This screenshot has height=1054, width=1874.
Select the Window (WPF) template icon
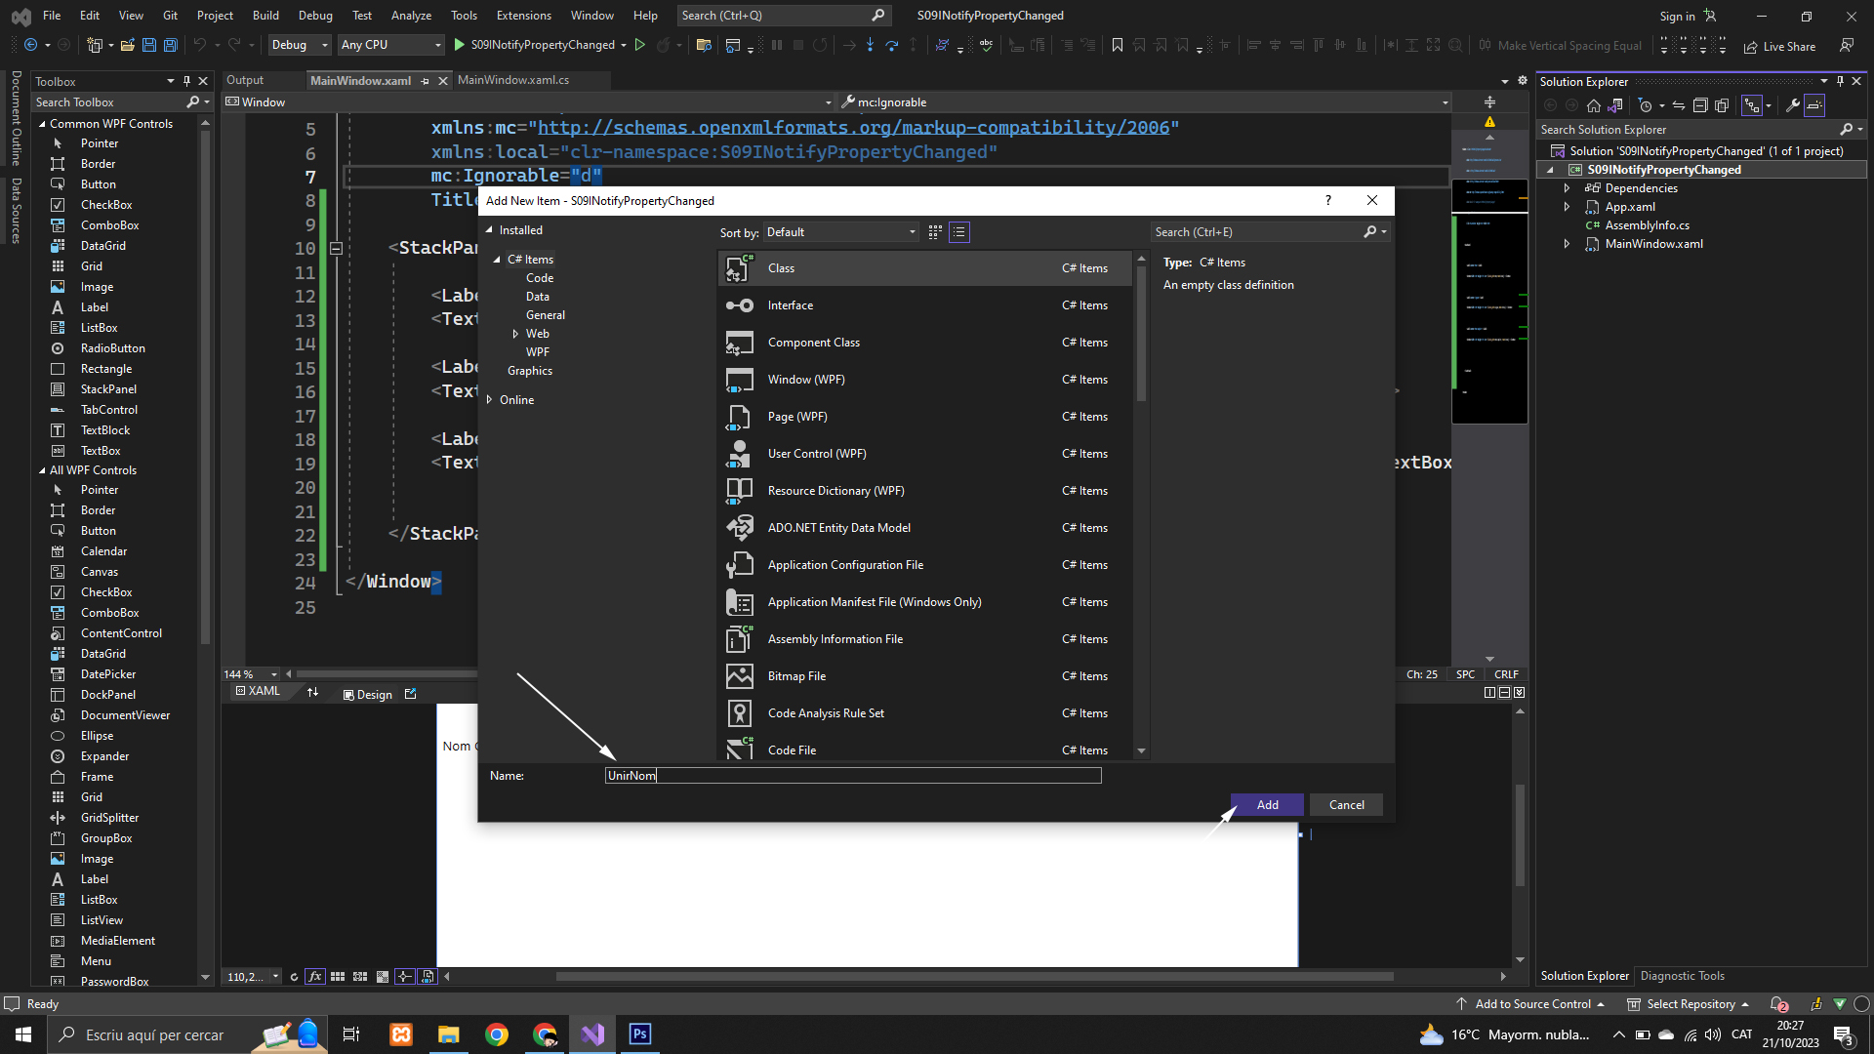[x=739, y=380]
